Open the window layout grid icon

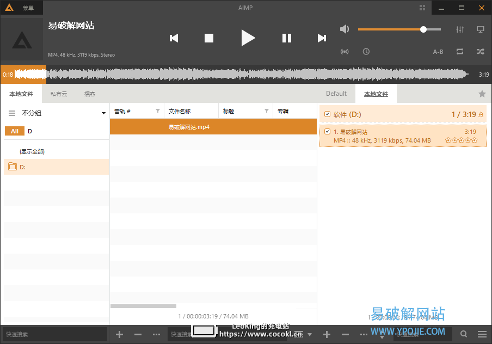pyautogui.click(x=422, y=8)
